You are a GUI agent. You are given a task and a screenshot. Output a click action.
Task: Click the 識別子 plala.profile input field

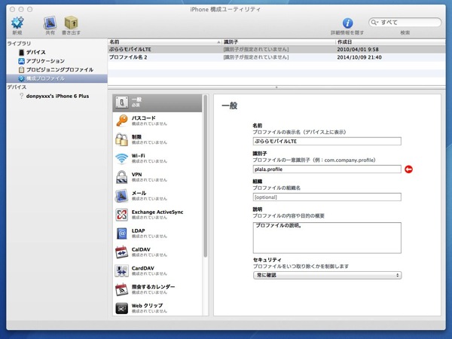327,169
